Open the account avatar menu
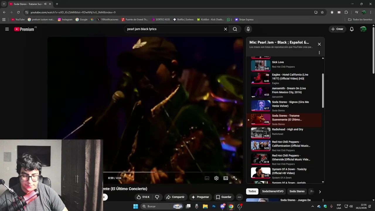The height and width of the screenshot is (211, 375). click(x=363, y=29)
